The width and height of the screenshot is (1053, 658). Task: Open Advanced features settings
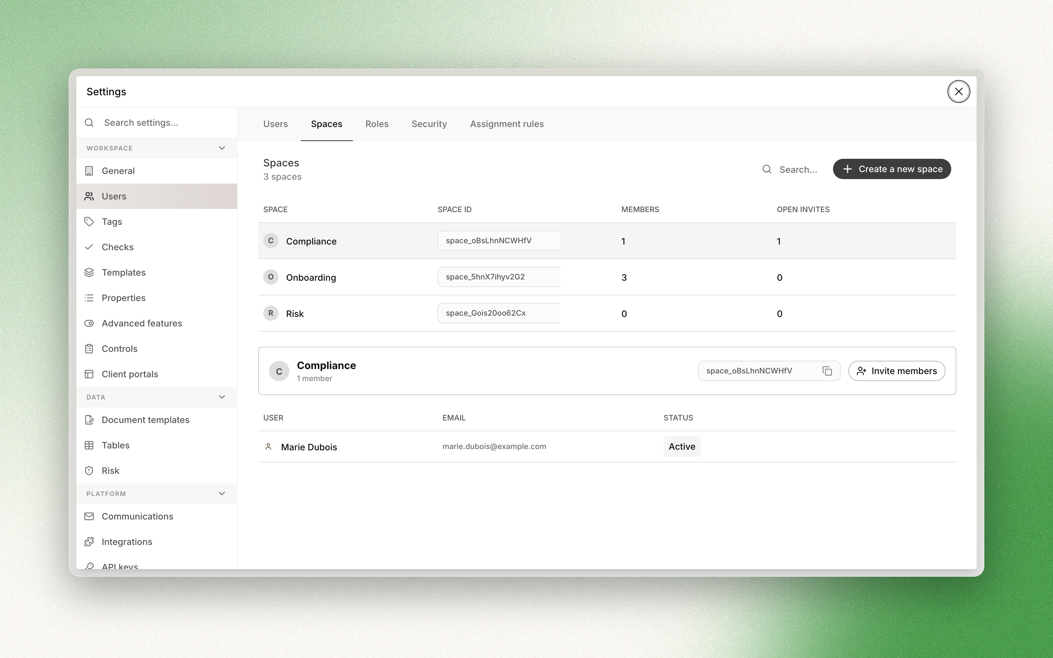click(x=156, y=323)
